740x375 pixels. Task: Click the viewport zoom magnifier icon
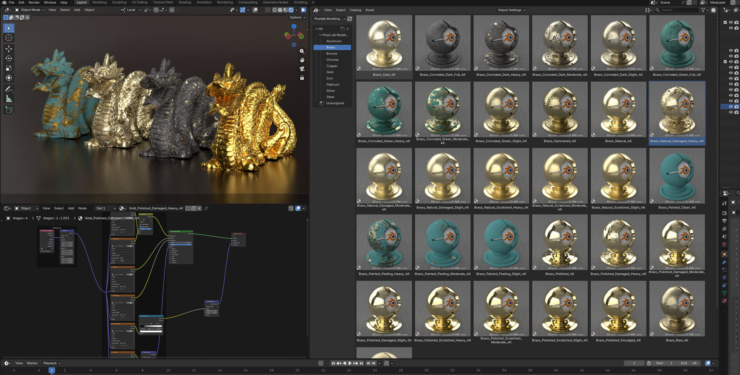[x=302, y=51]
